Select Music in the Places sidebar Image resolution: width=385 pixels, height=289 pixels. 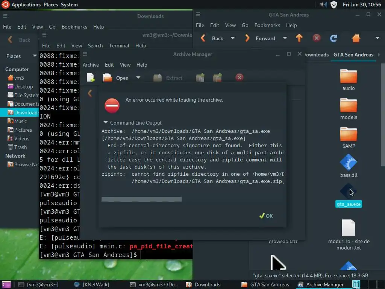point(20,121)
